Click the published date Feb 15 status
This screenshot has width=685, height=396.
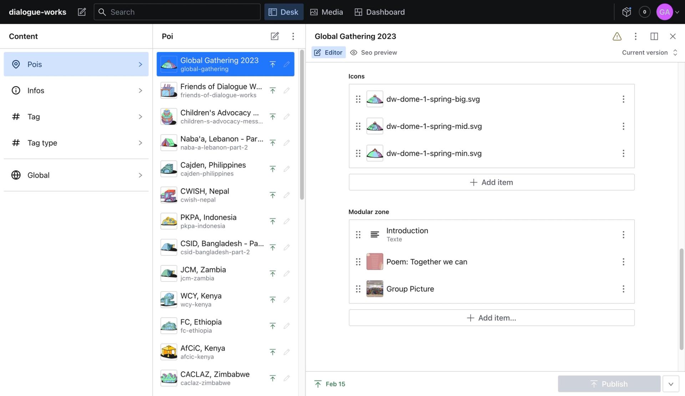(330, 384)
